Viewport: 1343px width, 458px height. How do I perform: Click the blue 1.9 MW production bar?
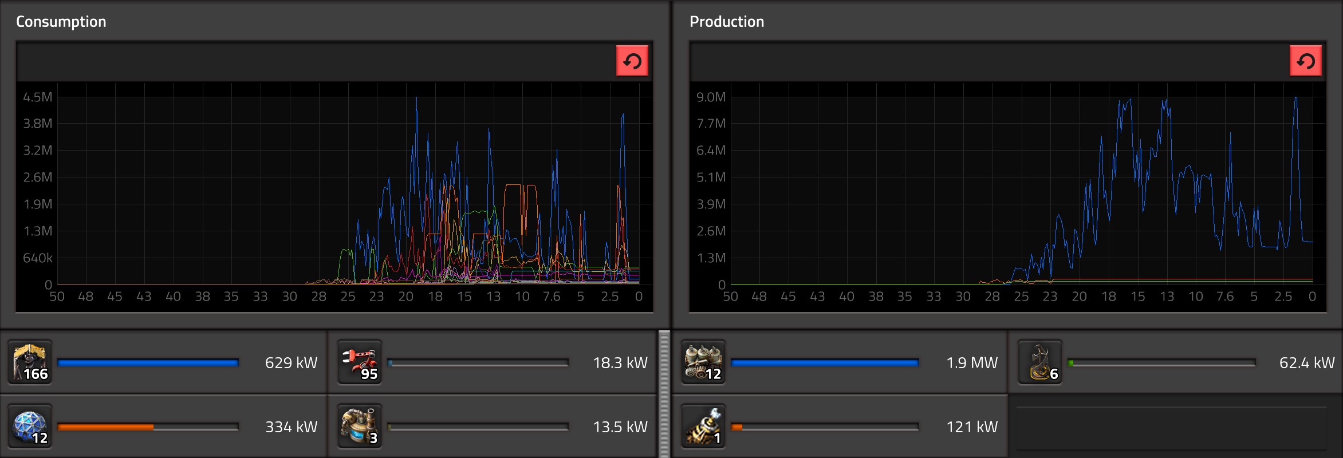coord(825,363)
